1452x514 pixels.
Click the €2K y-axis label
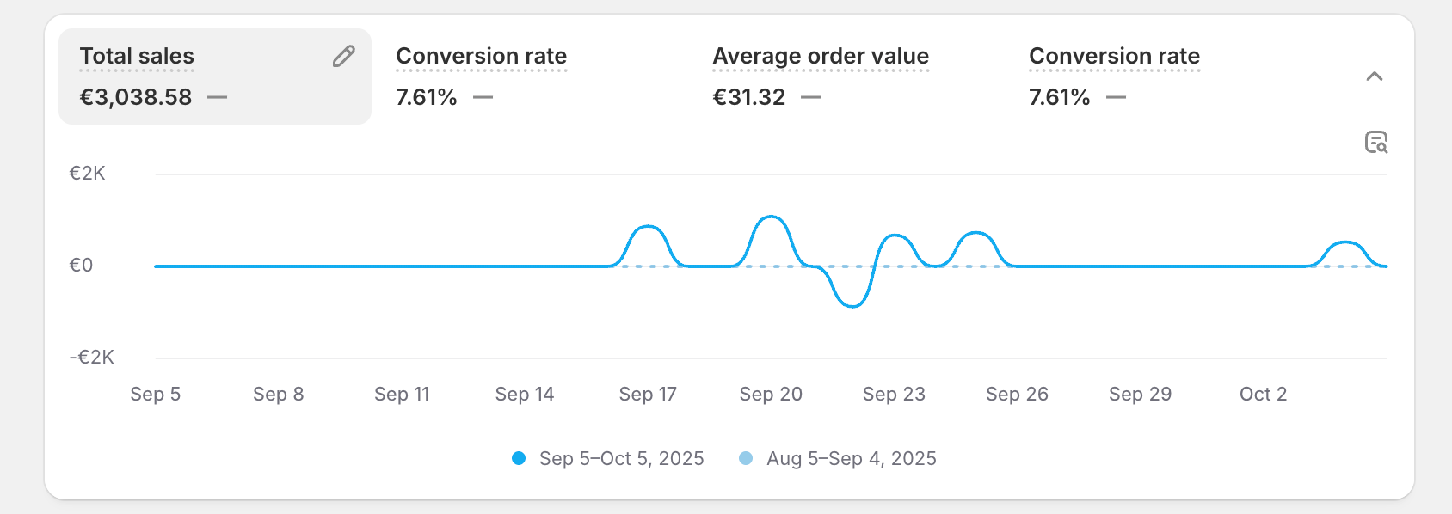tap(87, 174)
